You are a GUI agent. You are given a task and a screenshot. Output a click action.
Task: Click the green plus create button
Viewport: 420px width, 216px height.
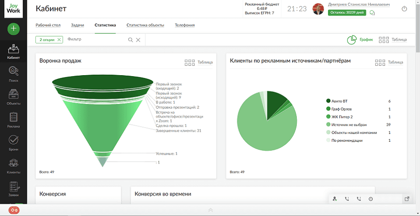tap(13, 29)
